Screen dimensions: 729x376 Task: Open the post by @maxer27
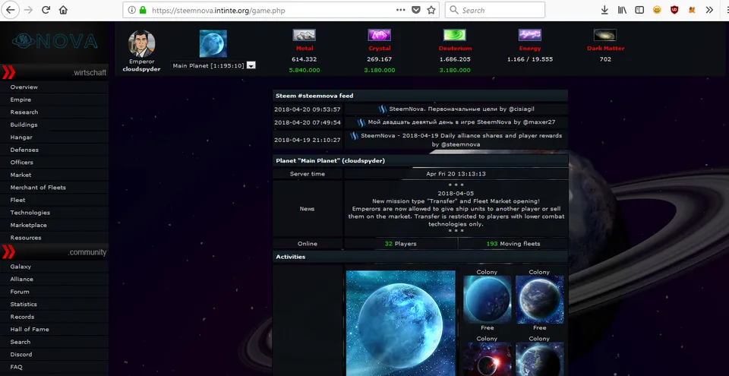pyautogui.click(x=461, y=122)
